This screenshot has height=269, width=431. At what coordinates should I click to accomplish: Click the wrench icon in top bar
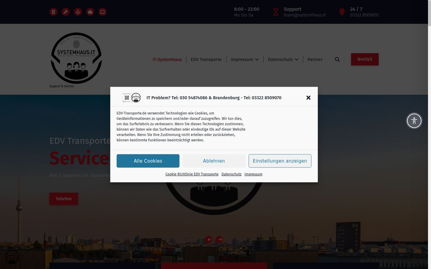click(66, 12)
